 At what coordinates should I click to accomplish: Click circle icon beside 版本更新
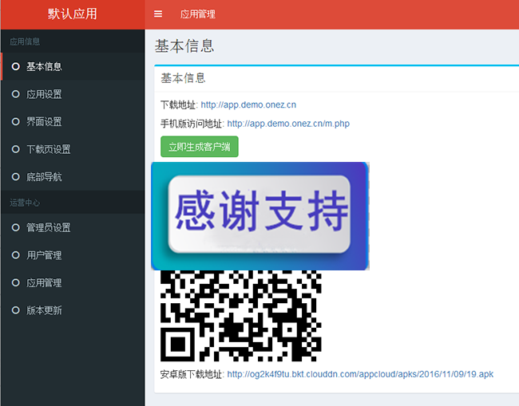[15, 310]
